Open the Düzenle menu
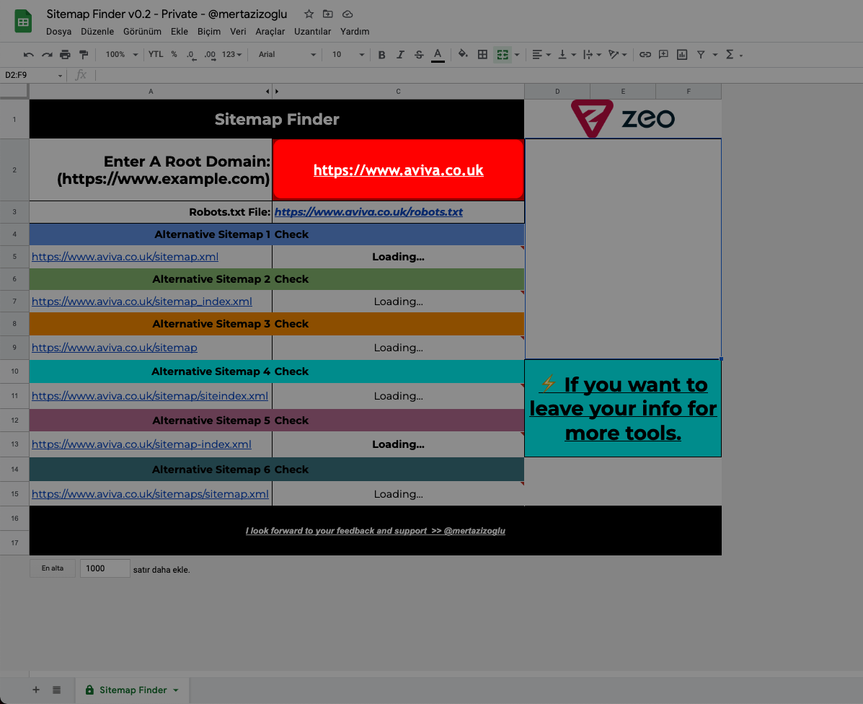This screenshot has width=863, height=704. pyautogui.click(x=97, y=31)
